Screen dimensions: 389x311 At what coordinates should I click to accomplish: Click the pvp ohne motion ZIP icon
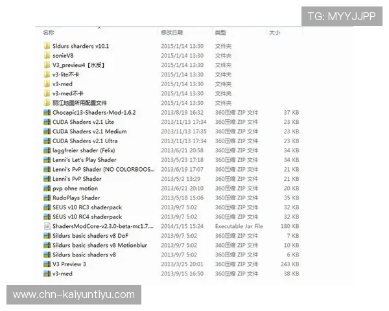point(47,189)
